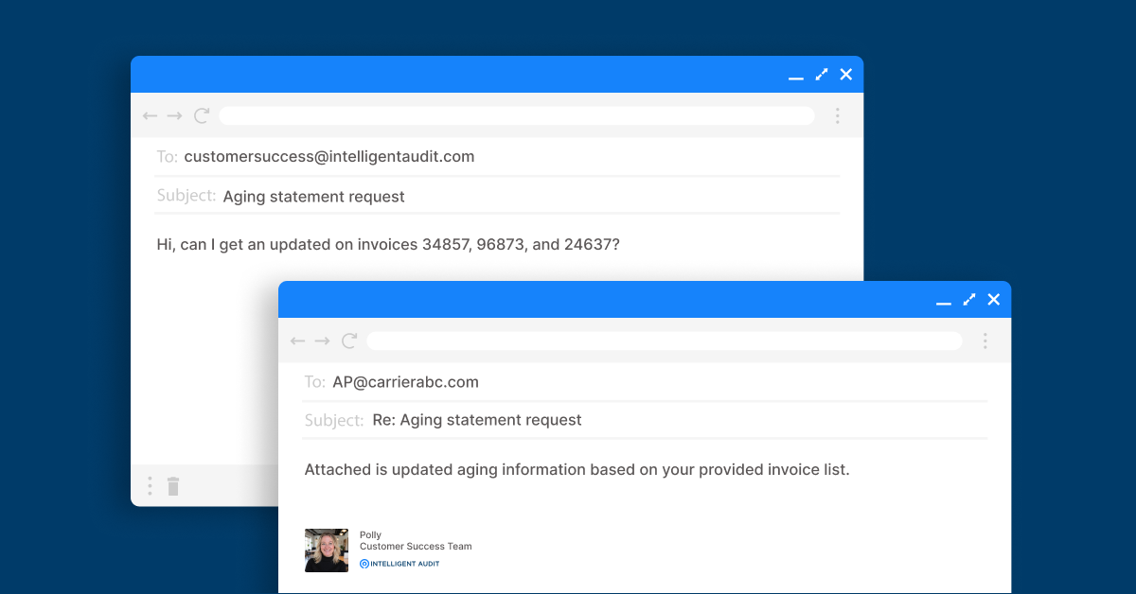The height and width of the screenshot is (594, 1136).
Task: Close the rear email window
Action: [846, 74]
